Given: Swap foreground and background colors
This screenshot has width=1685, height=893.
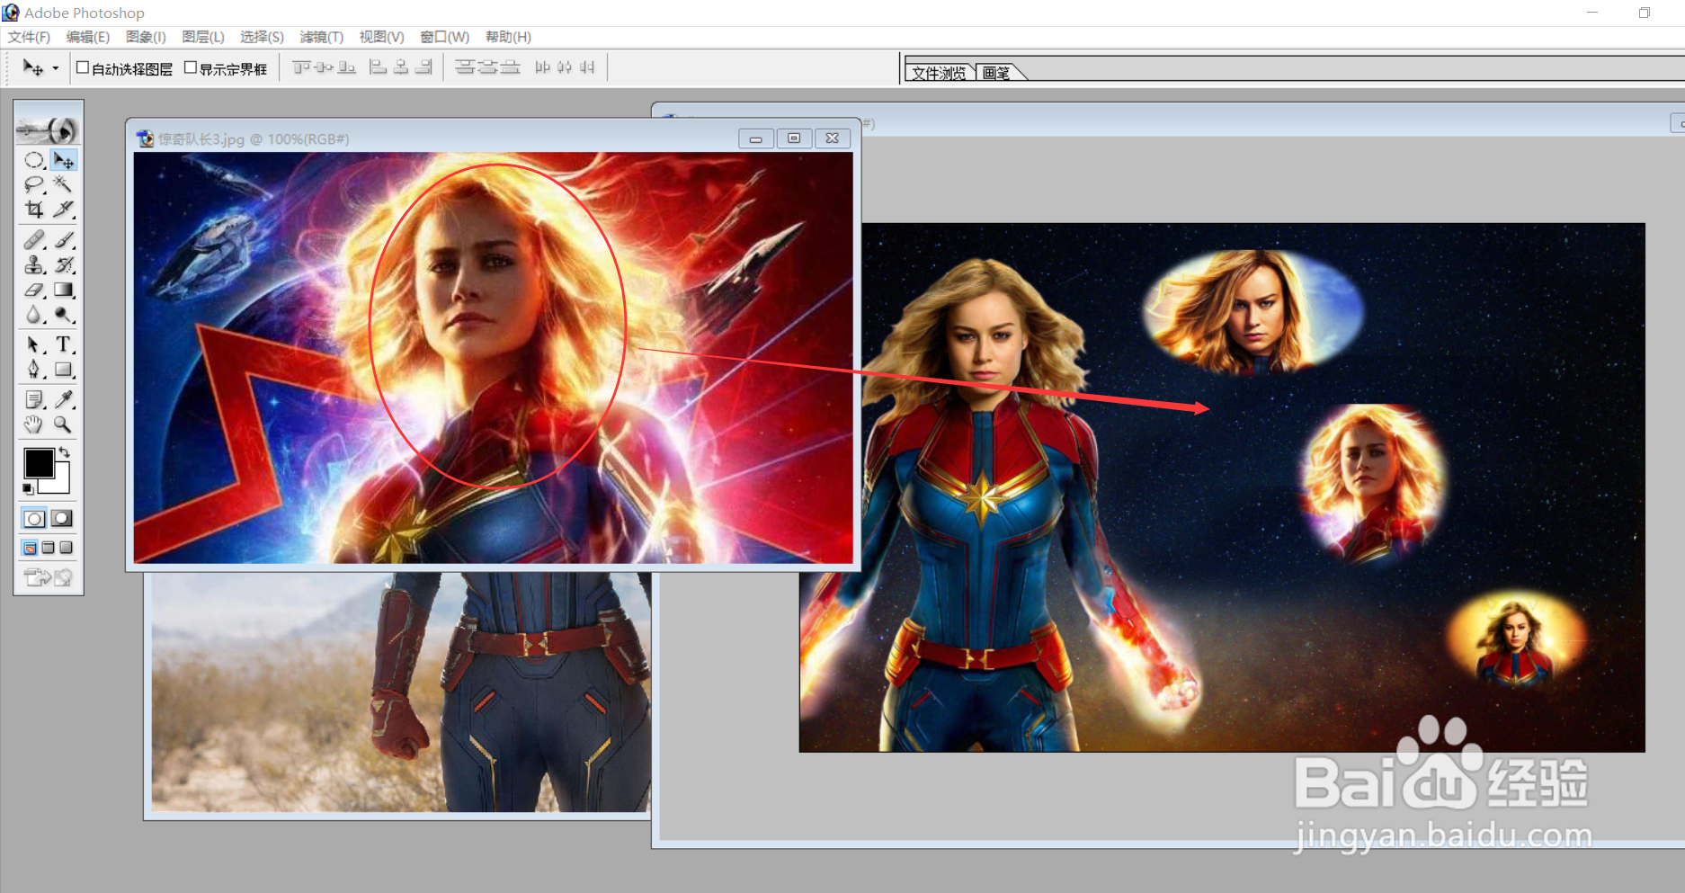Looking at the screenshot, I should tap(64, 451).
